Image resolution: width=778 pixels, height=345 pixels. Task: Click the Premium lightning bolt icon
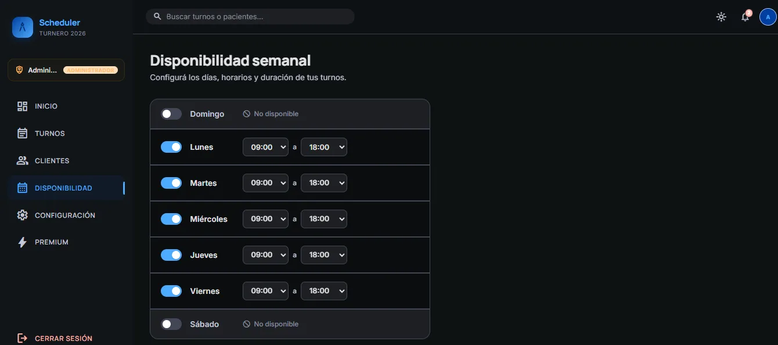pos(23,242)
